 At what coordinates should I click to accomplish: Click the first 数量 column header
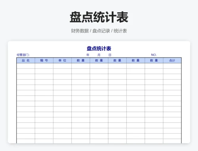tap(81, 60)
